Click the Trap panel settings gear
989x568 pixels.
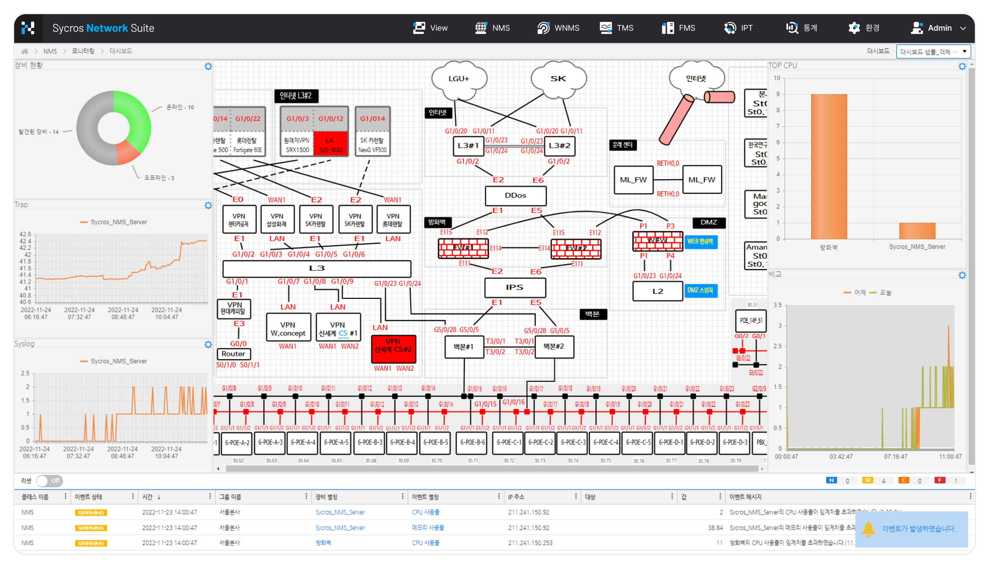208,205
